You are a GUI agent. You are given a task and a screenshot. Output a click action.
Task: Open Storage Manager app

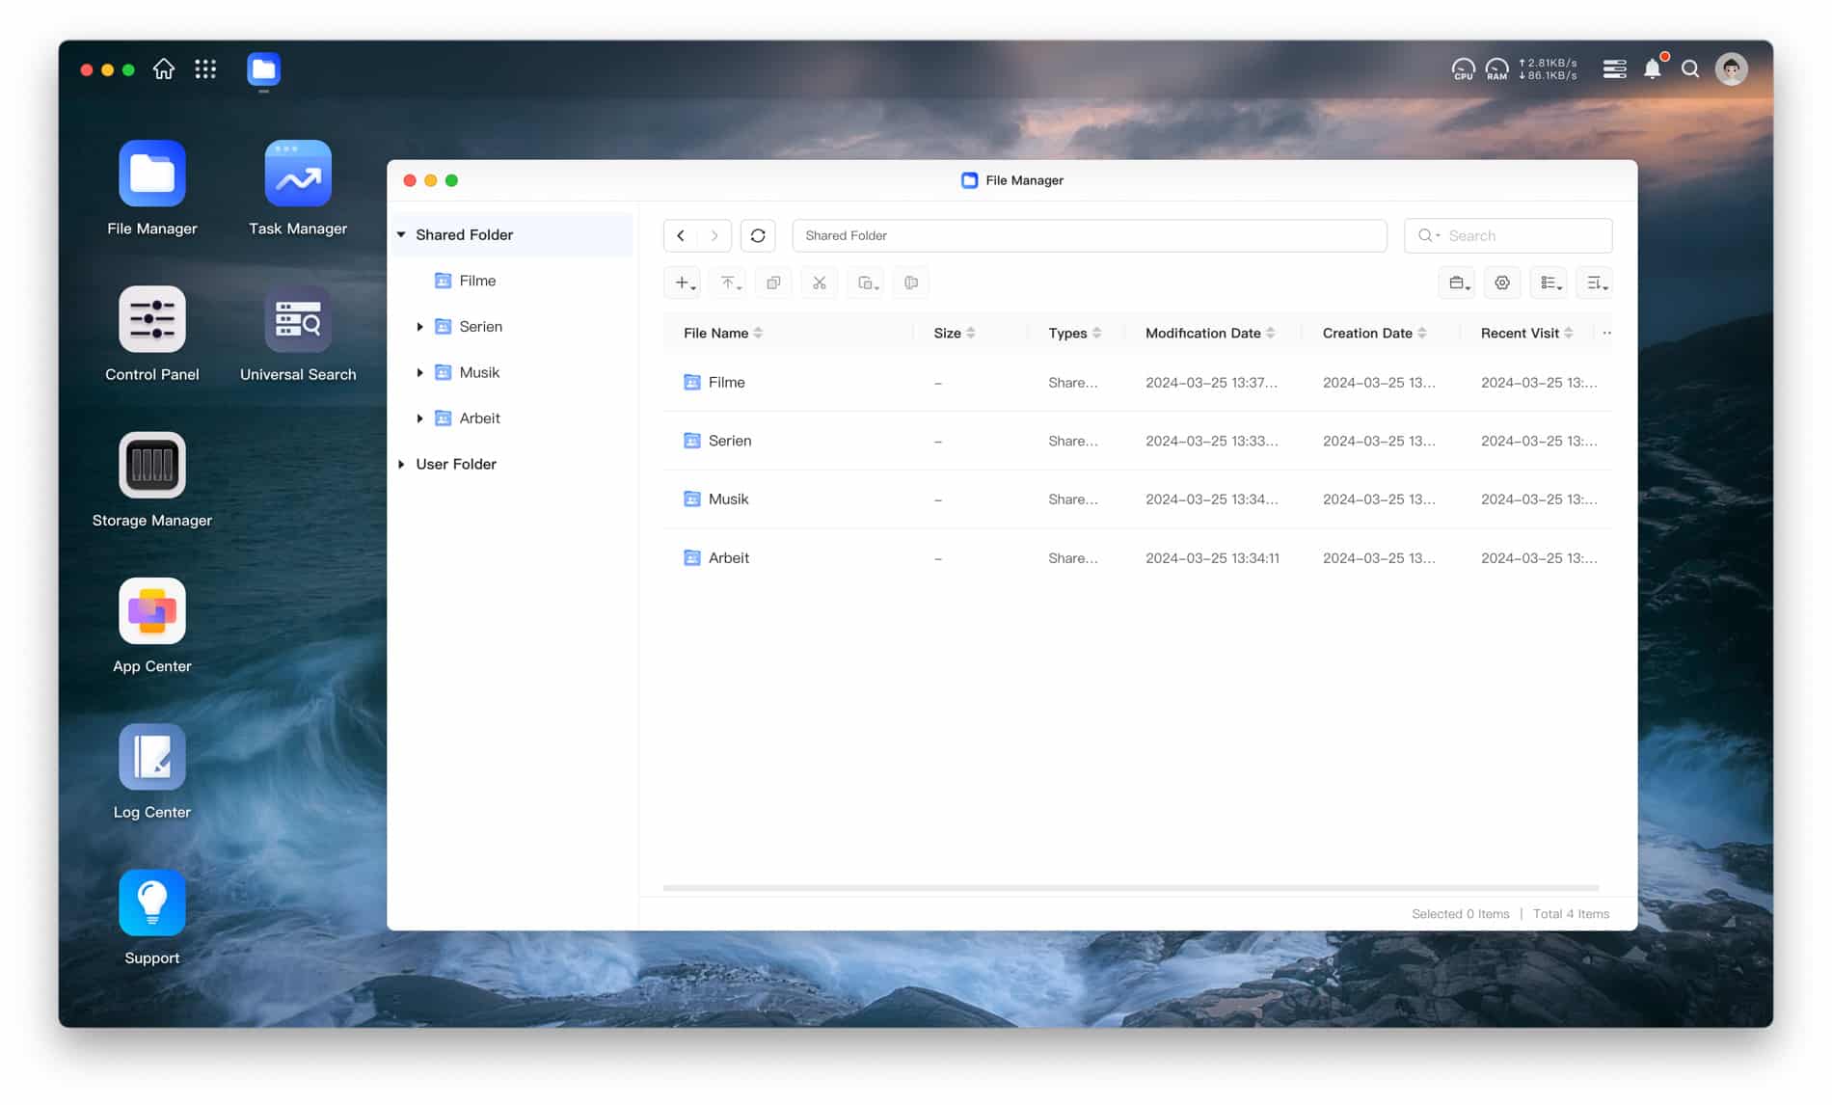(151, 465)
